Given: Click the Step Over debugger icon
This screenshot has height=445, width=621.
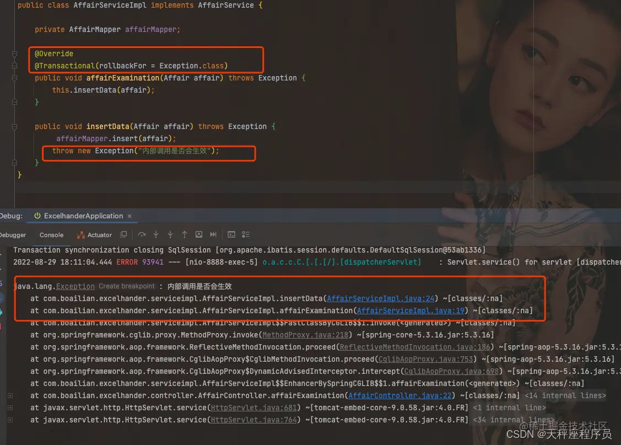Looking at the screenshot, I should 142,234.
